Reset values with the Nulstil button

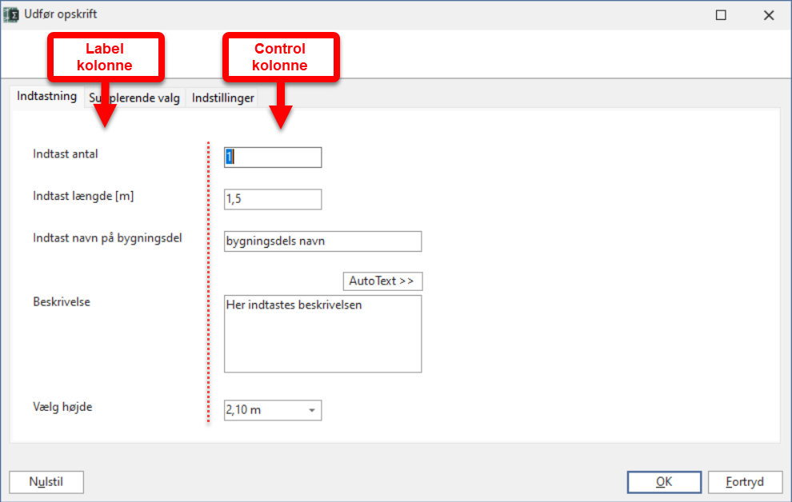click(x=46, y=482)
